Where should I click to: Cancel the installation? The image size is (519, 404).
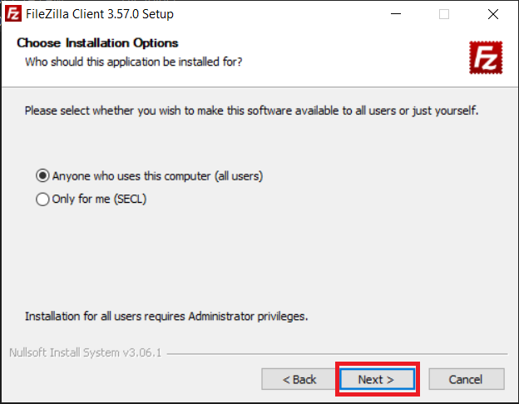(x=467, y=379)
